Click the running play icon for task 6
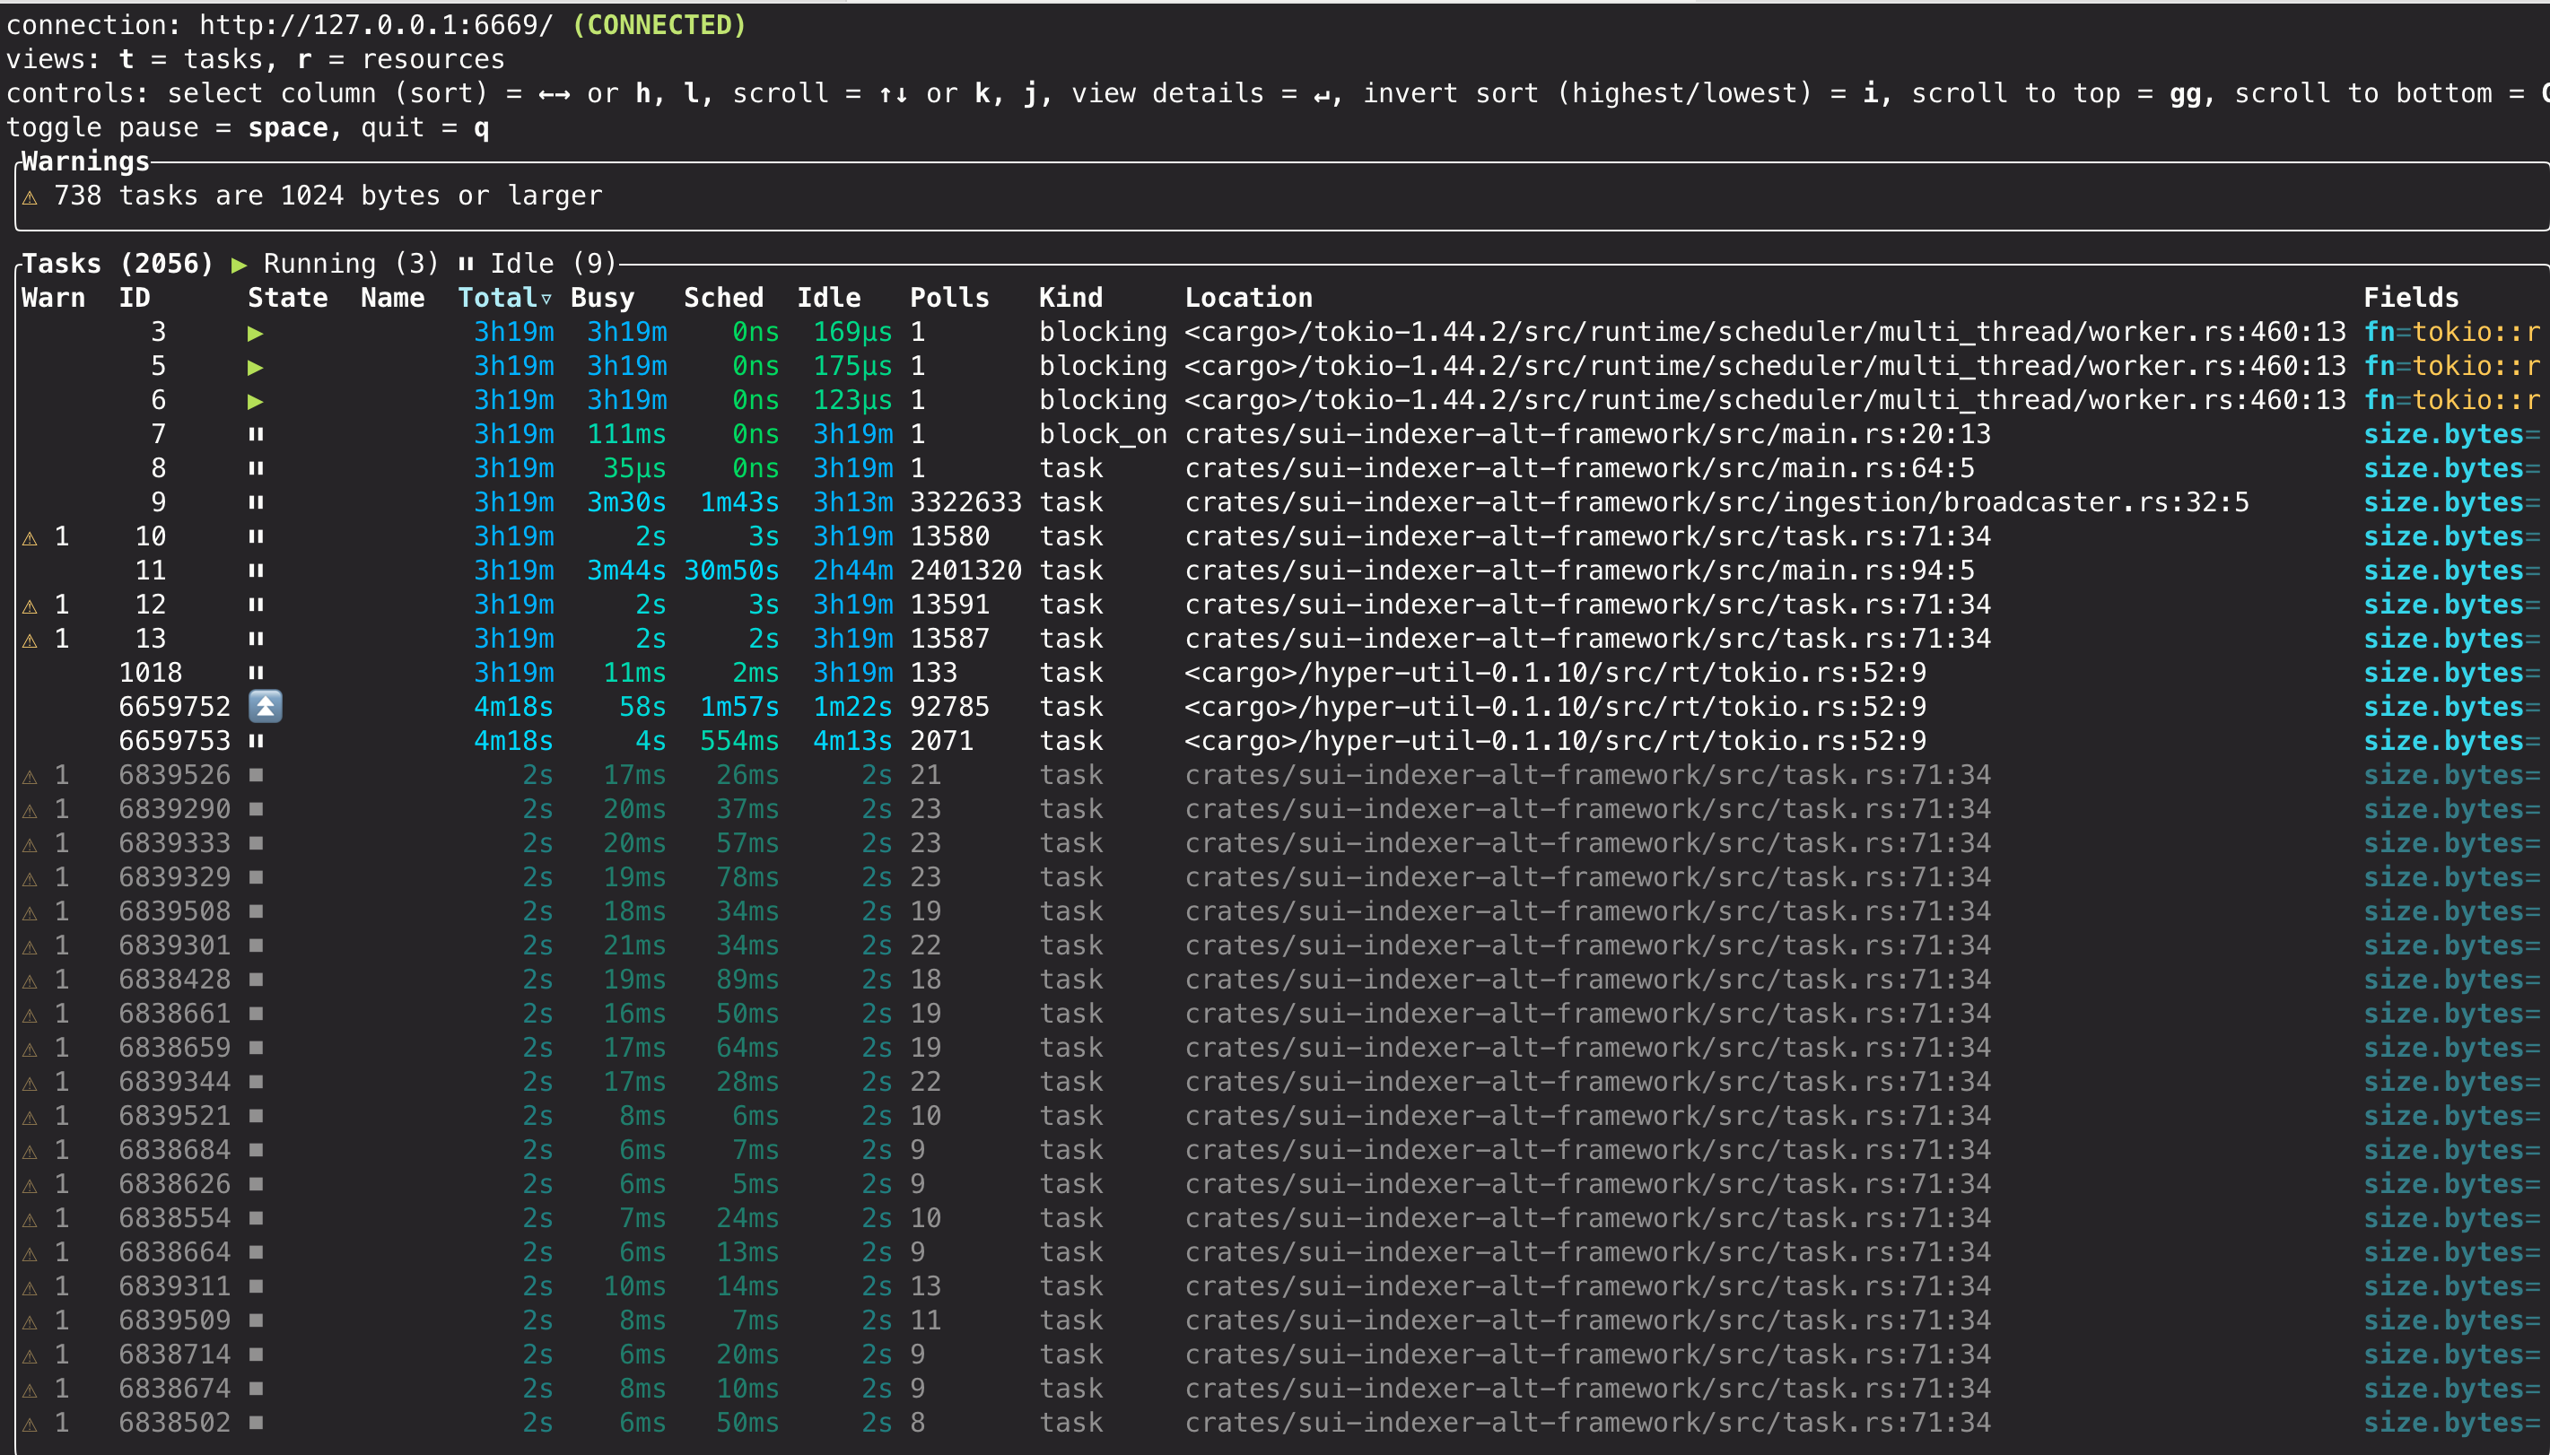This screenshot has height=1455, width=2550. click(x=256, y=401)
